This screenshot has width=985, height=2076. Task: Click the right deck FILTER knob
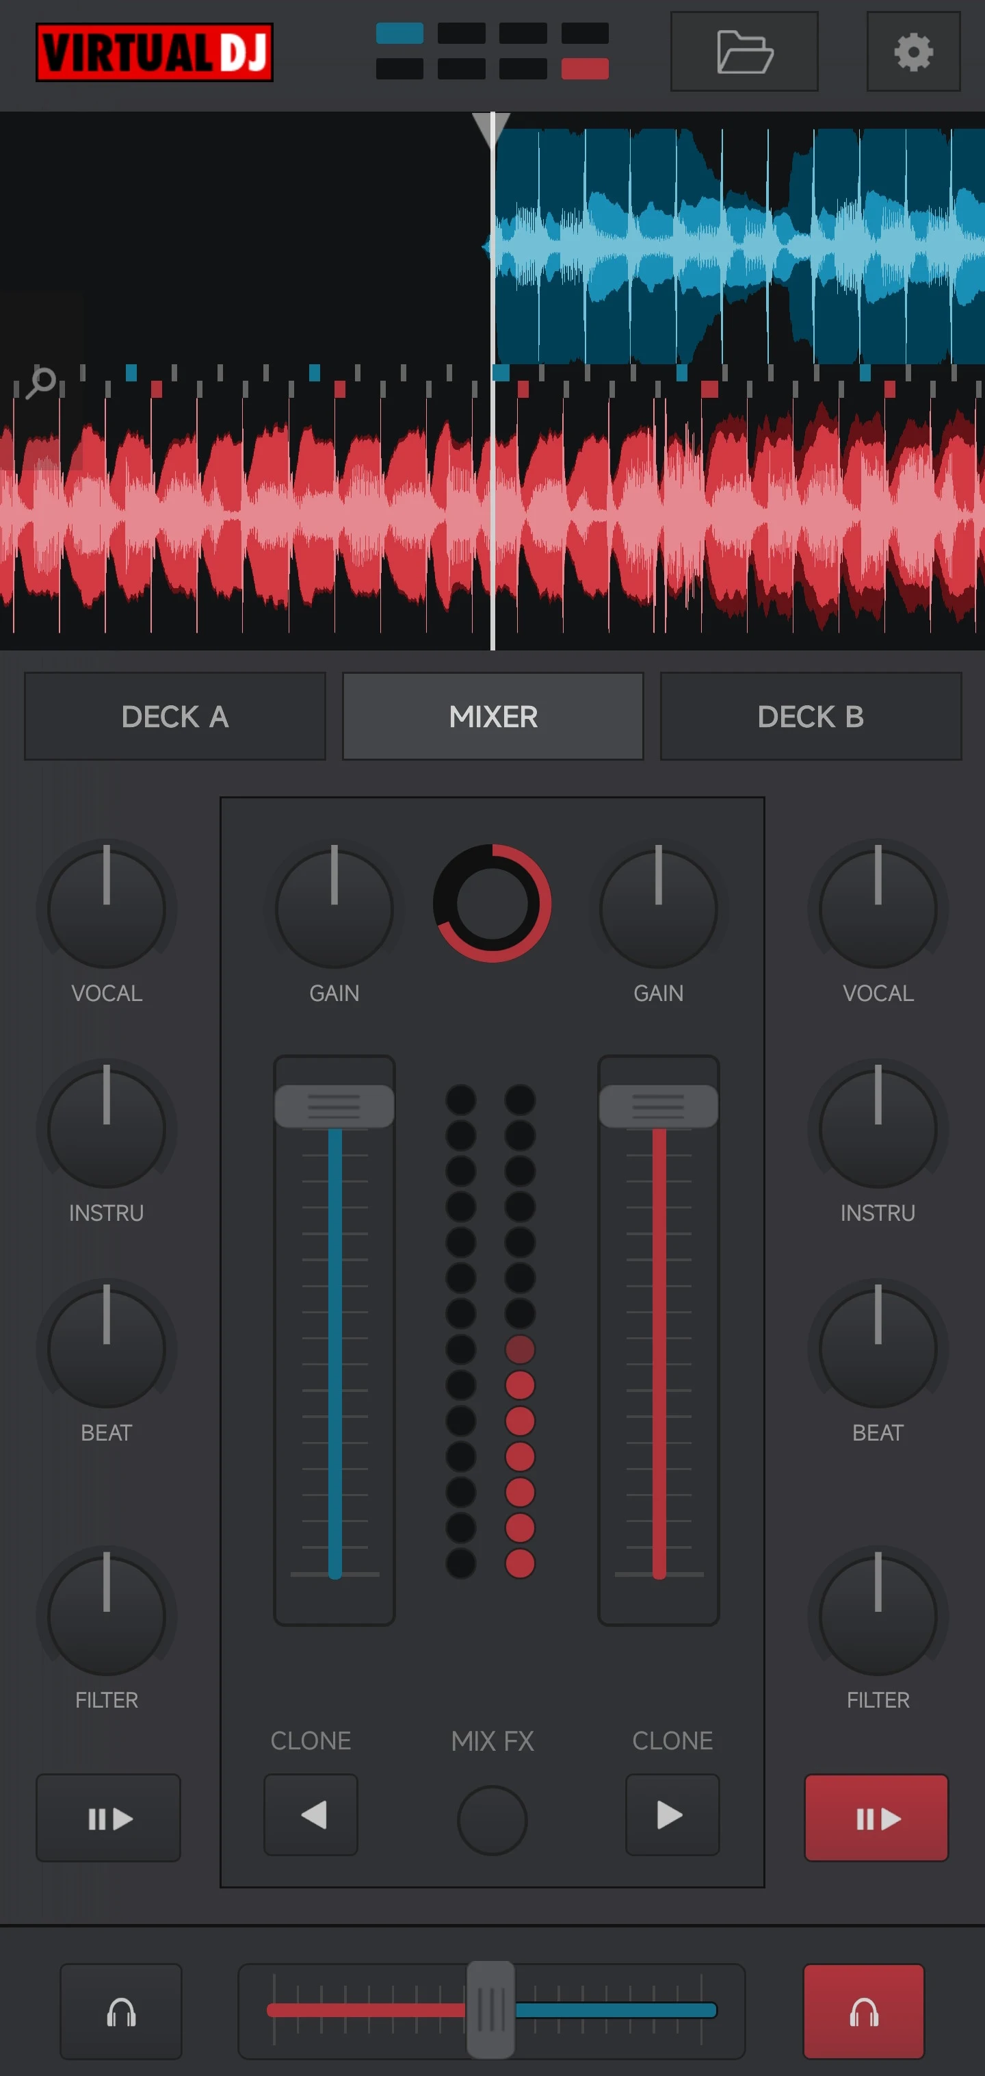click(x=878, y=1615)
